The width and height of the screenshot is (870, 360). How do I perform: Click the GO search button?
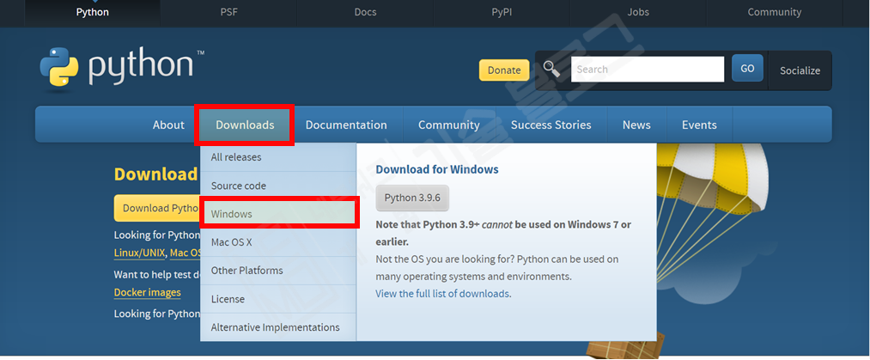click(747, 68)
